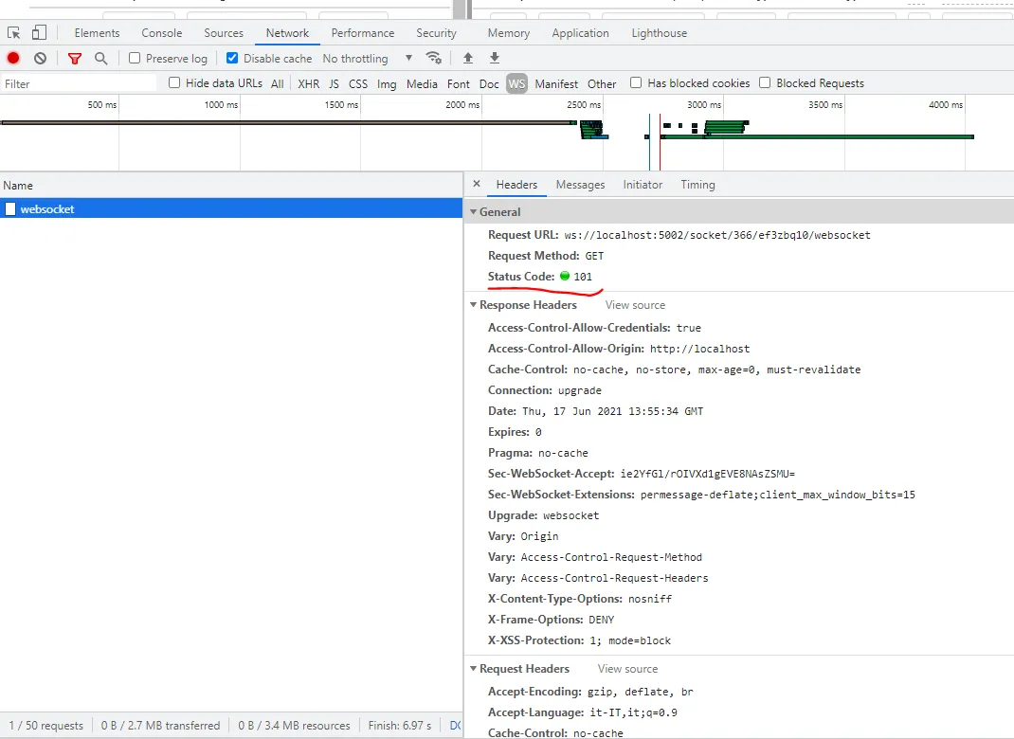1014x739 pixels.
Task: Collapse the Response Headers section
Action: pyautogui.click(x=474, y=304)
